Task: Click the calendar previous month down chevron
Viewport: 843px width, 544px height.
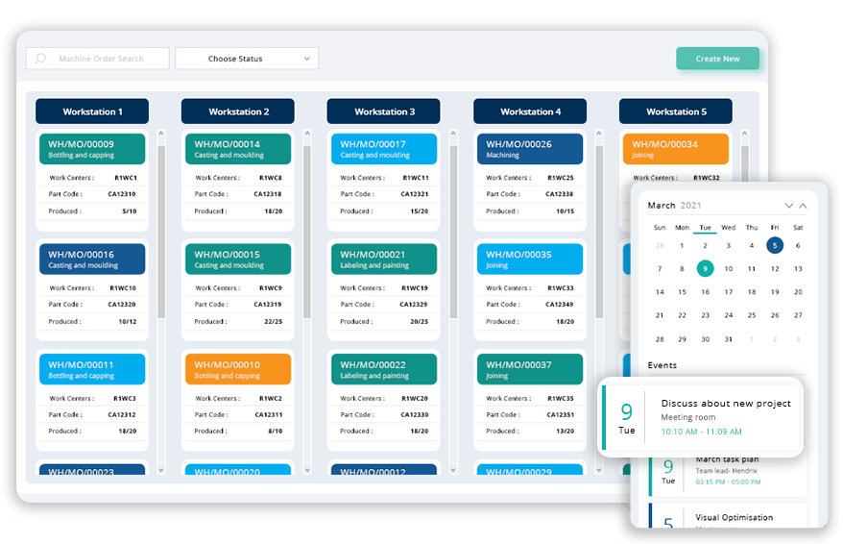Action: [x=789, y=206]
